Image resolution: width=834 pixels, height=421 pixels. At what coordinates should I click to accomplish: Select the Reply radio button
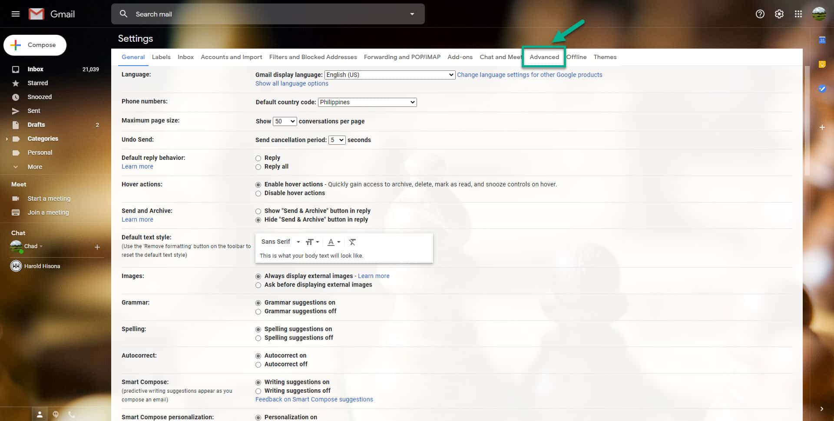coord(258,158)
